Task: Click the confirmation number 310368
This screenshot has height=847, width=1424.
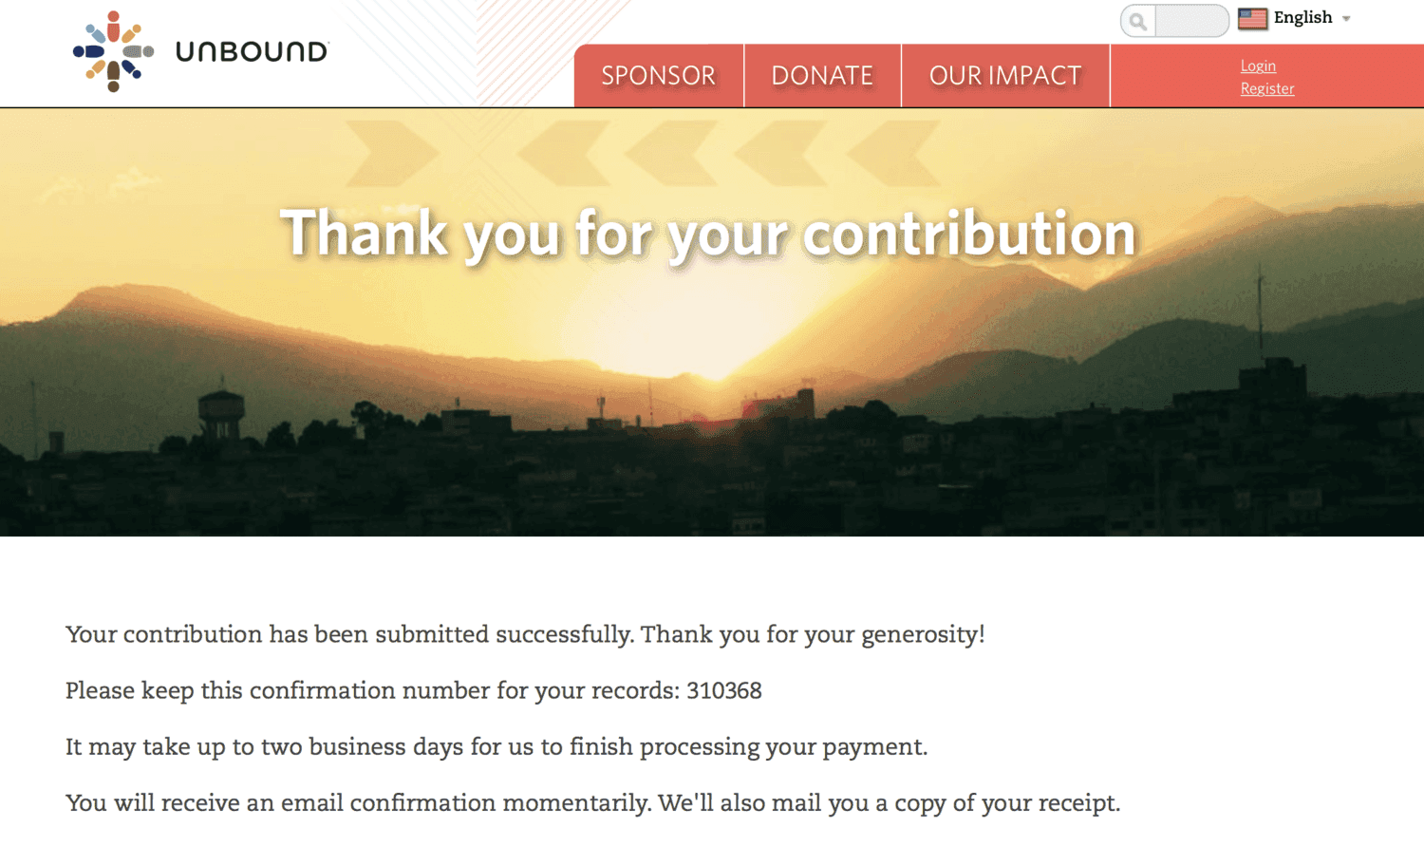Action: point(724,690)
